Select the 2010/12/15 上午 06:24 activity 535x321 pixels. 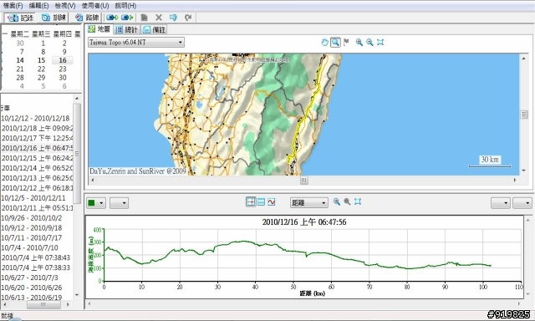point(37,158)
